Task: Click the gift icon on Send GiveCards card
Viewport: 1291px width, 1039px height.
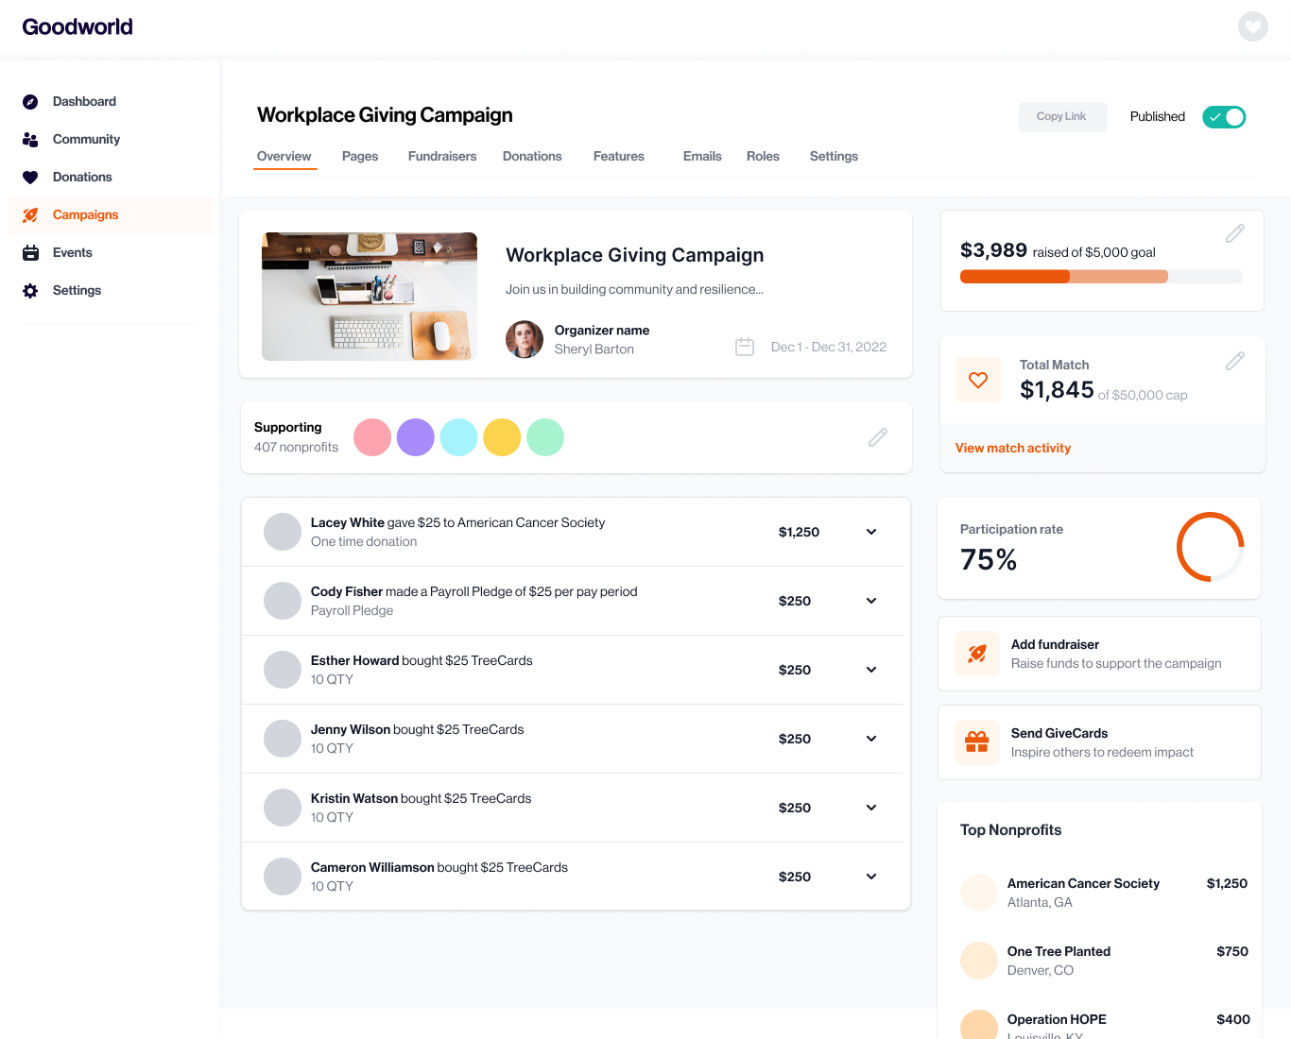Action: (977, 742)
